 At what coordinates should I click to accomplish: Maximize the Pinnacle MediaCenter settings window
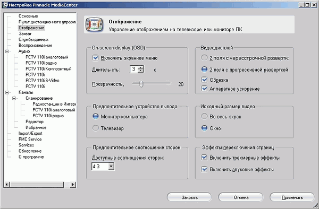click(307, 5)
